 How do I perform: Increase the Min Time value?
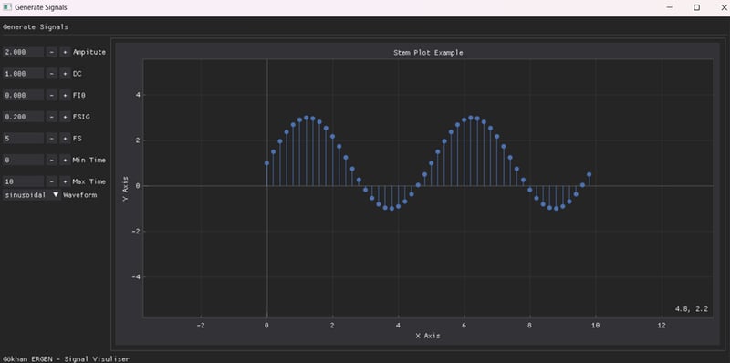[x=65, y=161]
